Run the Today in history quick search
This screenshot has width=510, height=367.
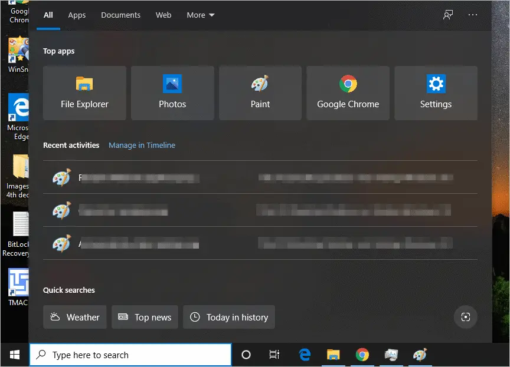229,317
